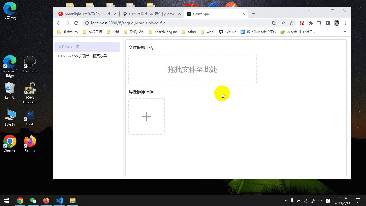This screenshot has height=206, width=366.
Task: Open the Chrome profile avatar
Action: point(336,23)
